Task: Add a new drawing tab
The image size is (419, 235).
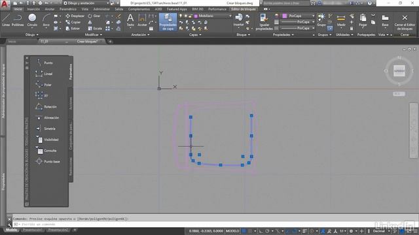Action: (110, 42)
